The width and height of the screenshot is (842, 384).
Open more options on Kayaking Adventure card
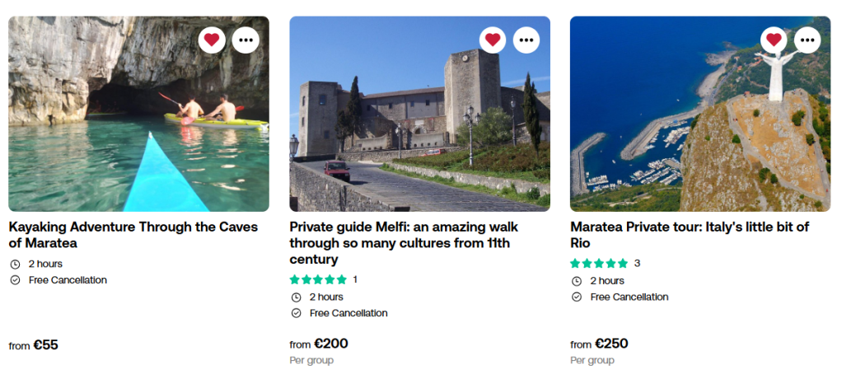(246, 40)
